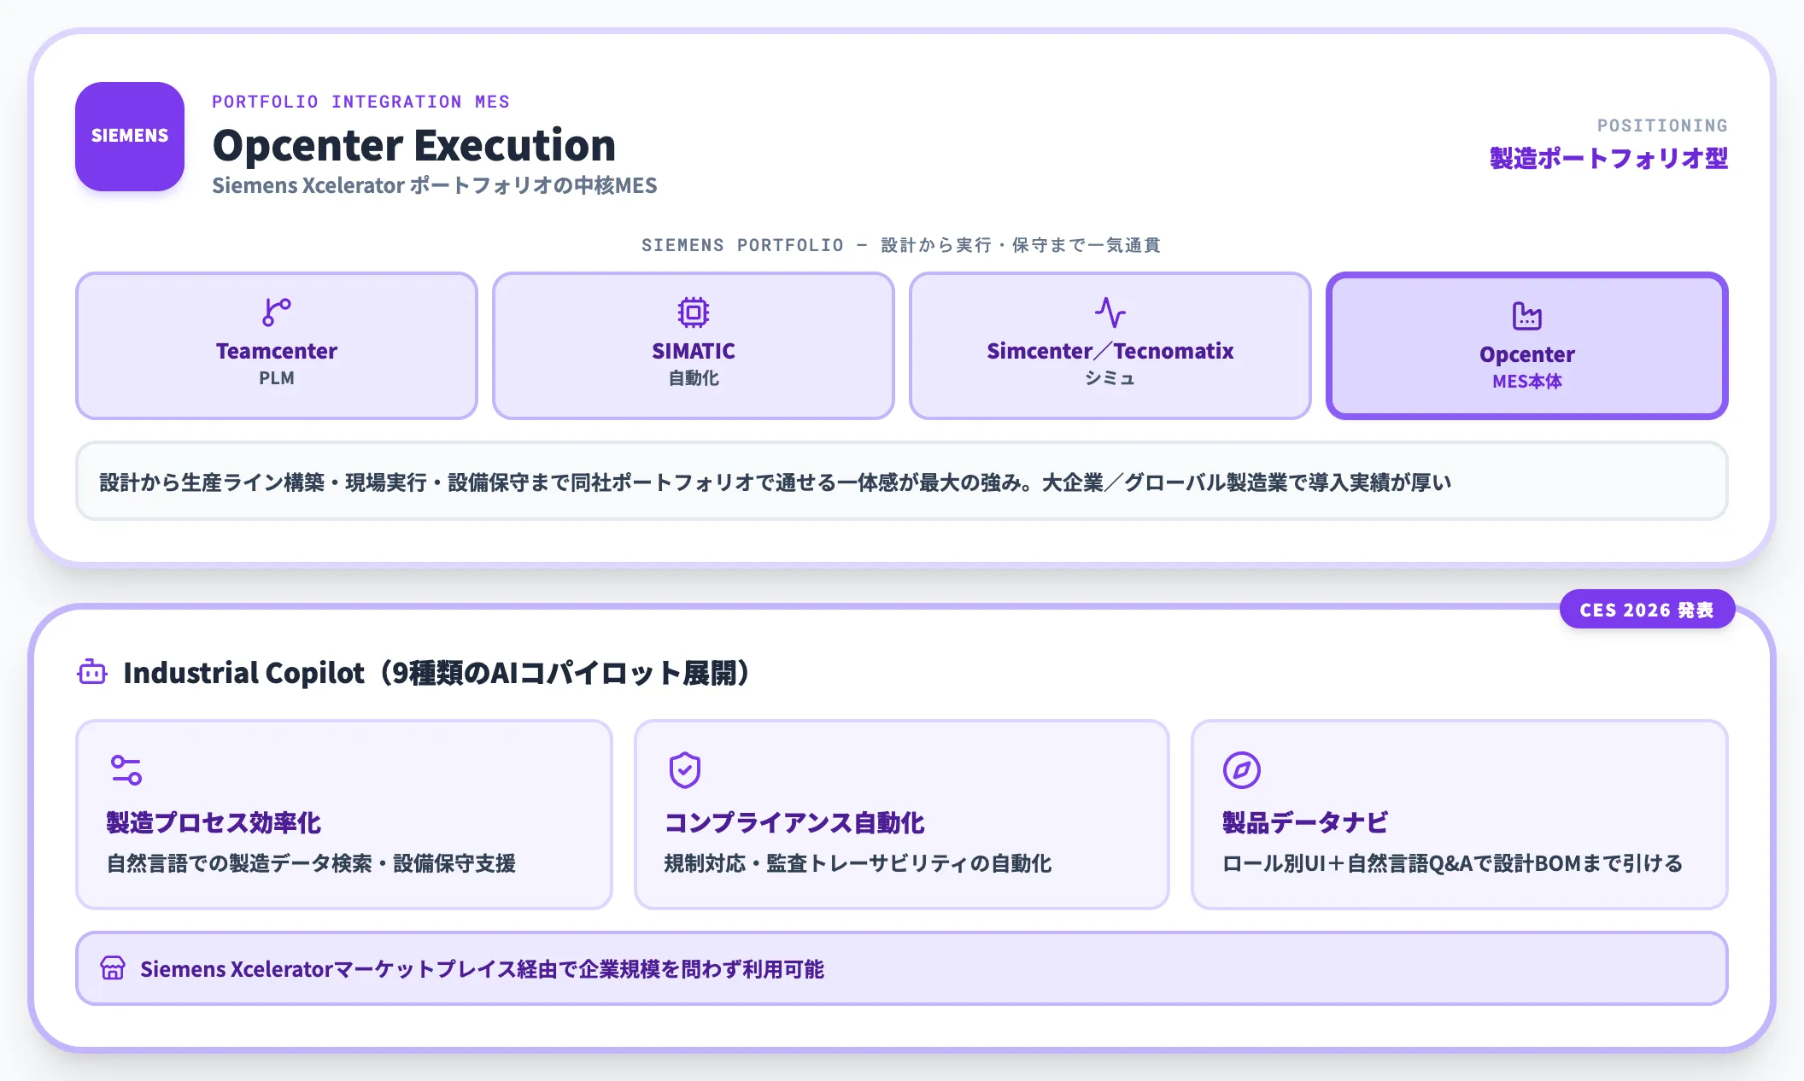Screen dimensions: 1804x1081
Task: Select the Simcenter/Tecnomatix waveform icon
Action: coord(1110,313)
